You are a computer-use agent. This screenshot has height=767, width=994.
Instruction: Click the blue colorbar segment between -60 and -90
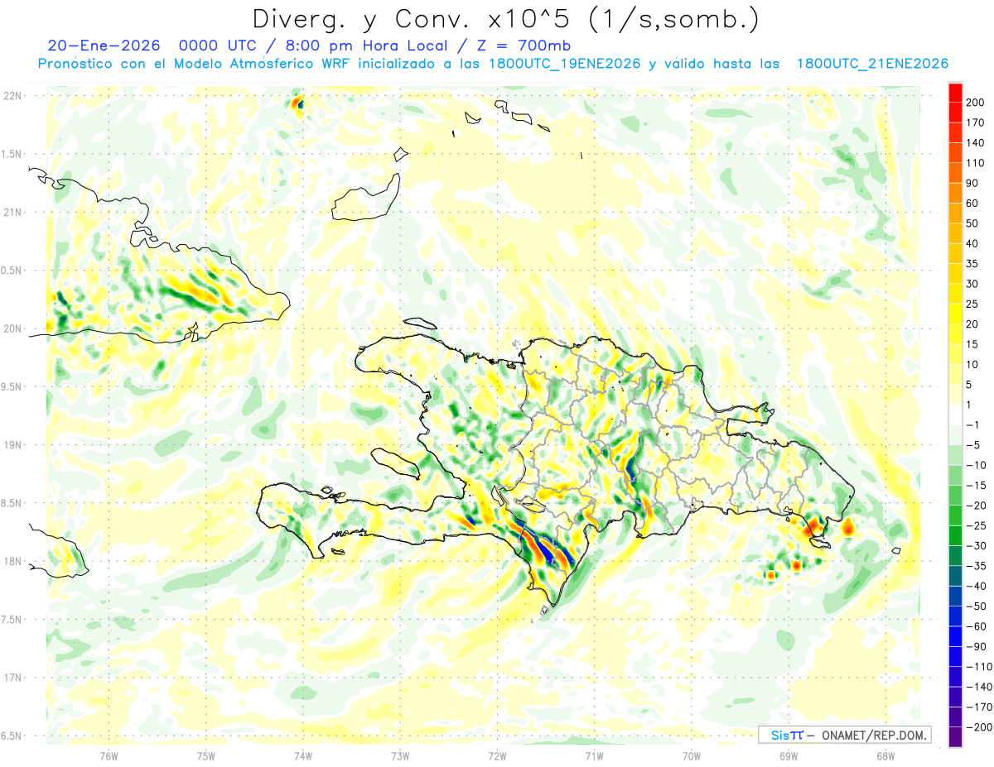(x=955, y=637)
